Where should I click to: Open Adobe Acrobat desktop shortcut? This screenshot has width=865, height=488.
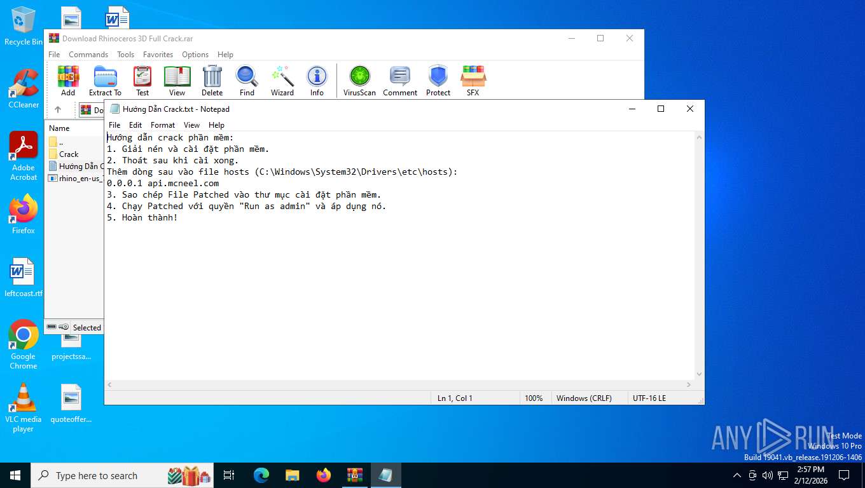[24, 156]
